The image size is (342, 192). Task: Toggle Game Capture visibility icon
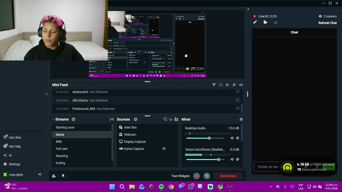coord(164,149)
